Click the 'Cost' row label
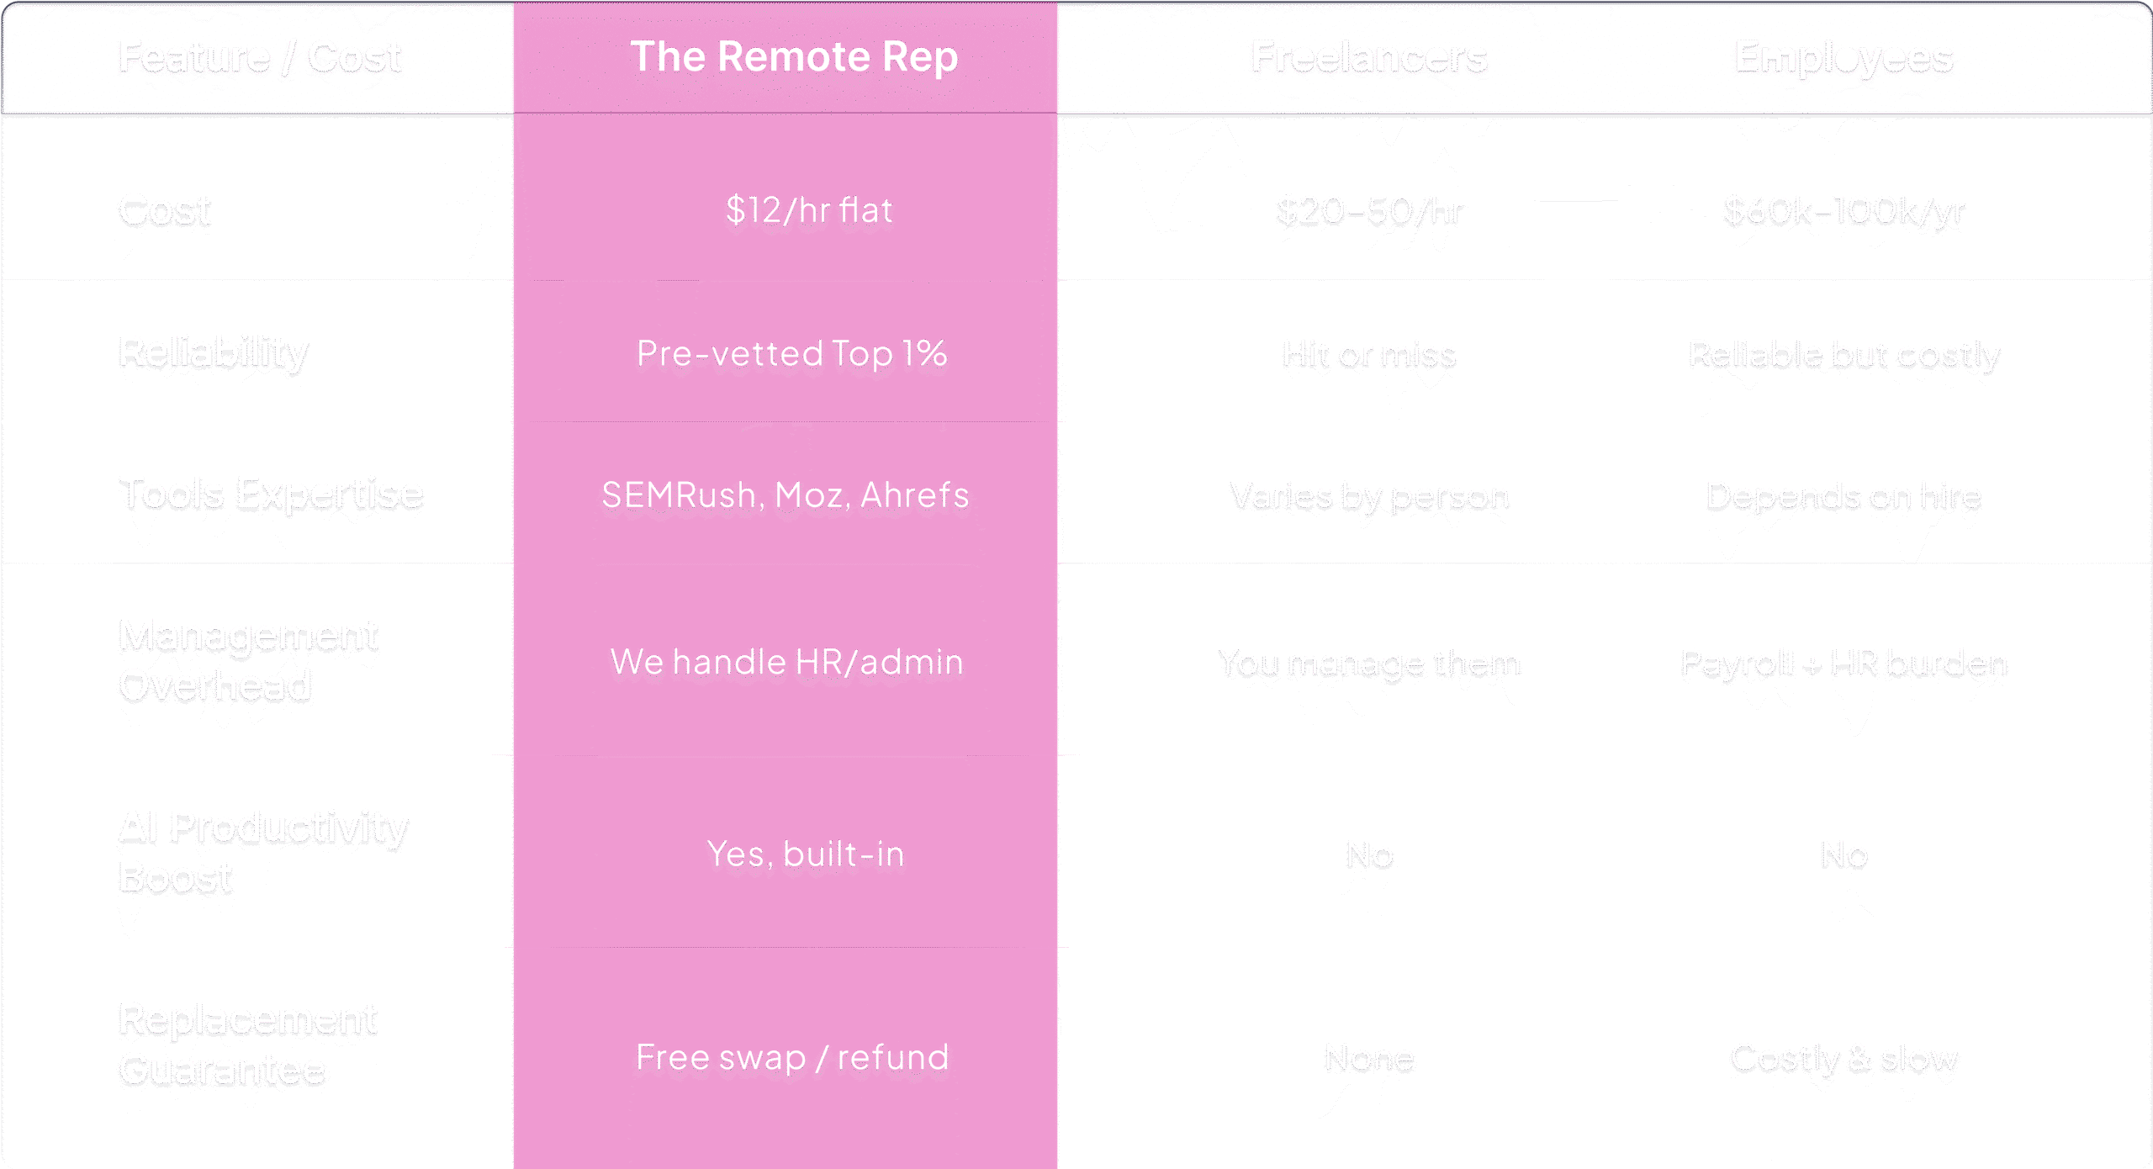The width and height of the screenshot is (2153, 1169). click(165, 211)
